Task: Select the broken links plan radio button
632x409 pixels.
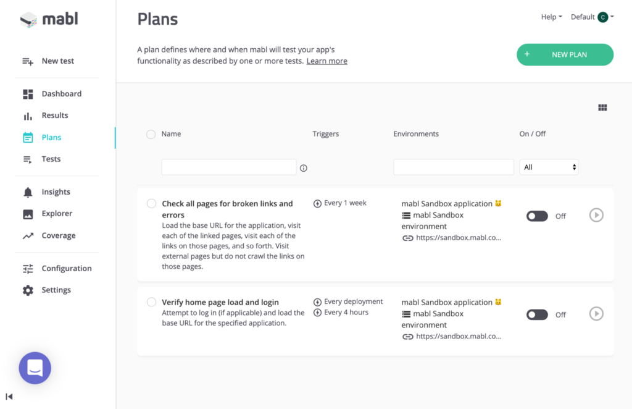Action: click(x=151, y=203)
